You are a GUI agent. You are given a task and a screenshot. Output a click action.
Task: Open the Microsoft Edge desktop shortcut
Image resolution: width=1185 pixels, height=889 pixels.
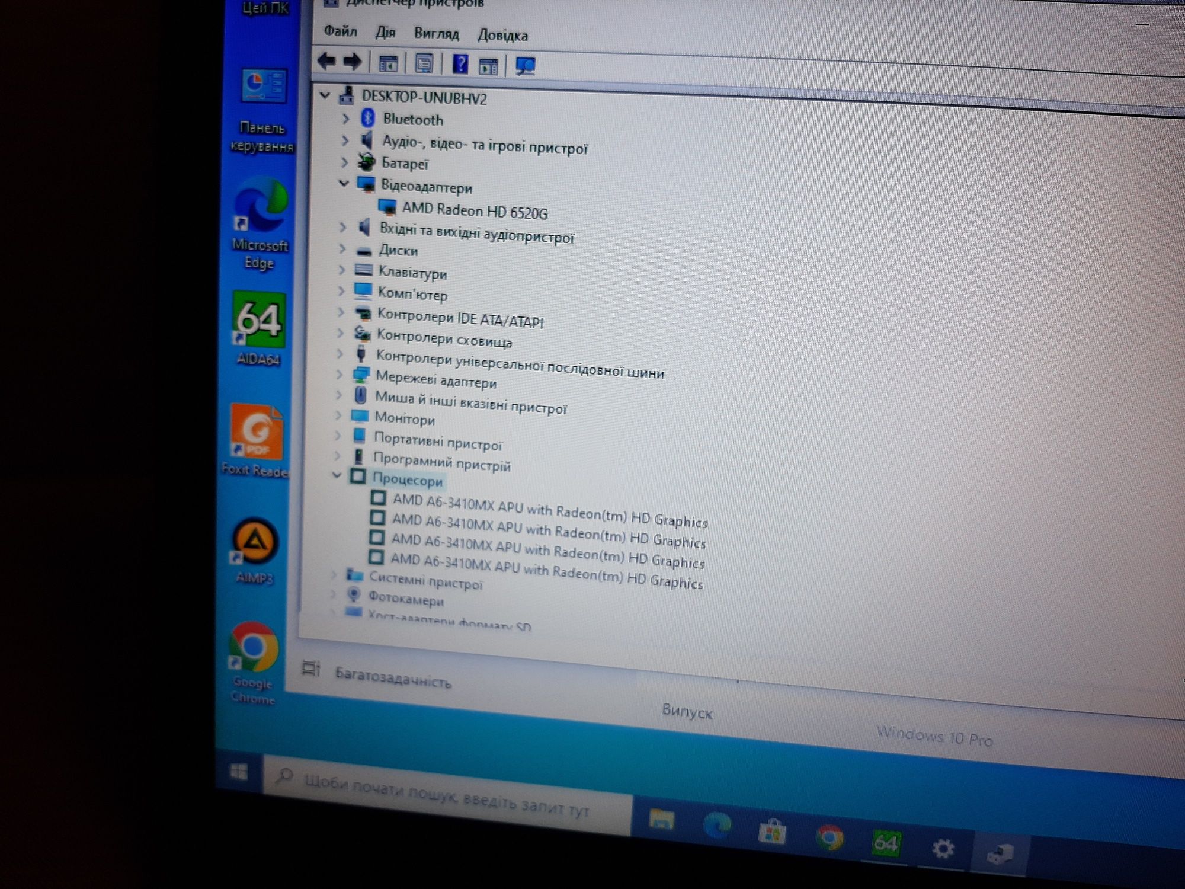pyautogui.click(x=260, y=225)
